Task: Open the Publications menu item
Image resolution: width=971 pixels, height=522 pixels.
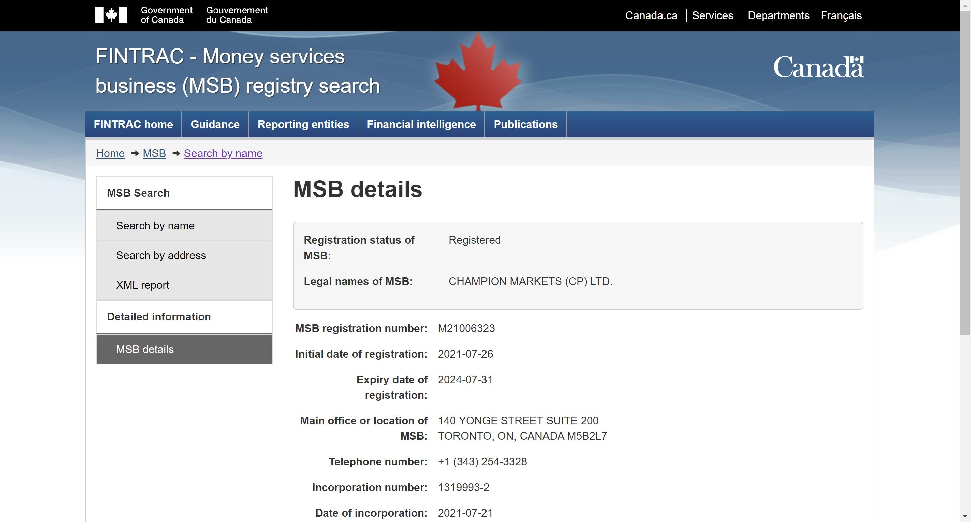Action: [526, 124]
